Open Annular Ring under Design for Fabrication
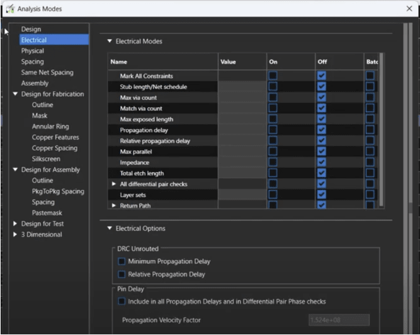The width and height of the screenshot is (420, 335). [x=50, y=127]
